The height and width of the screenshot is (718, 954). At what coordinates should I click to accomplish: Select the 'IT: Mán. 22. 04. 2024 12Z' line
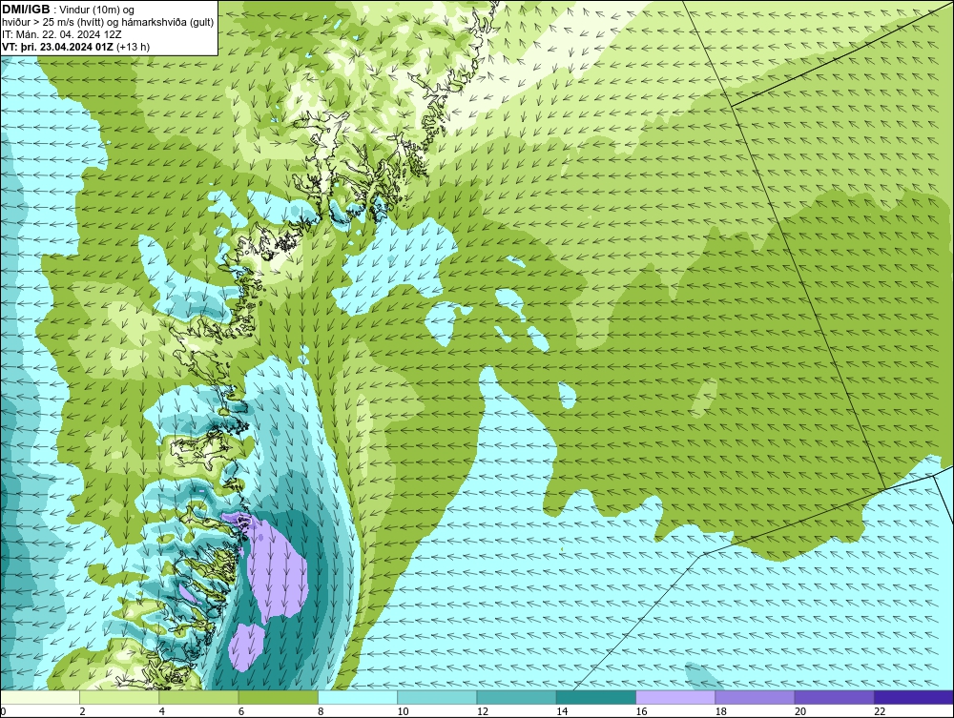[61, 34]
